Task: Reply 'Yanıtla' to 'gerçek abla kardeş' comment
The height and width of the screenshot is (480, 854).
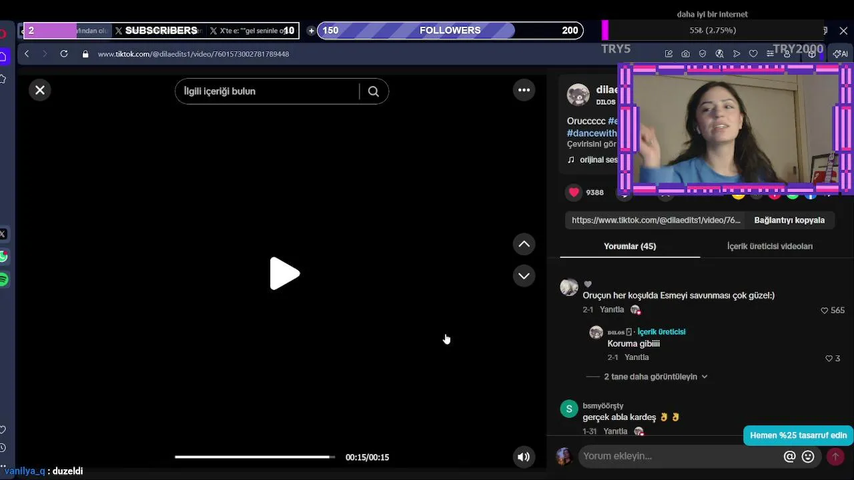Action: point(615,431)
